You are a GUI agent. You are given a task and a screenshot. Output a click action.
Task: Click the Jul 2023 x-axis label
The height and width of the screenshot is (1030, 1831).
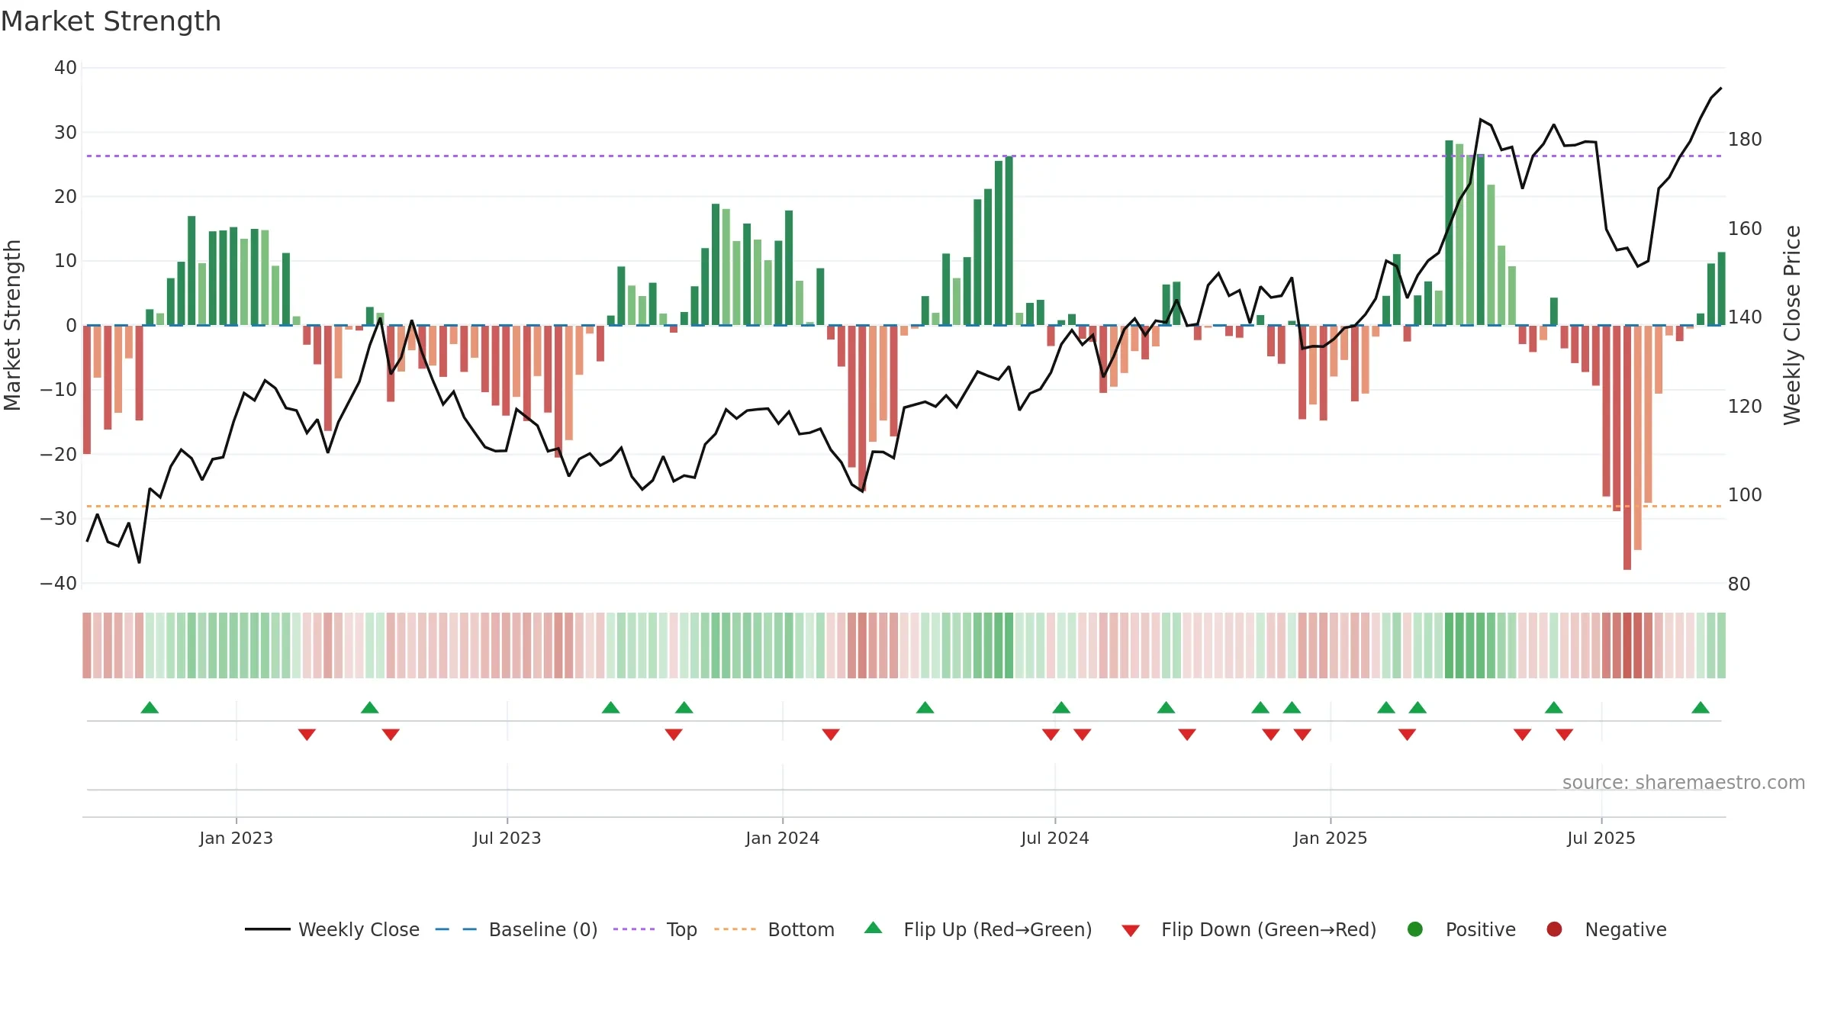coord(507,838)
